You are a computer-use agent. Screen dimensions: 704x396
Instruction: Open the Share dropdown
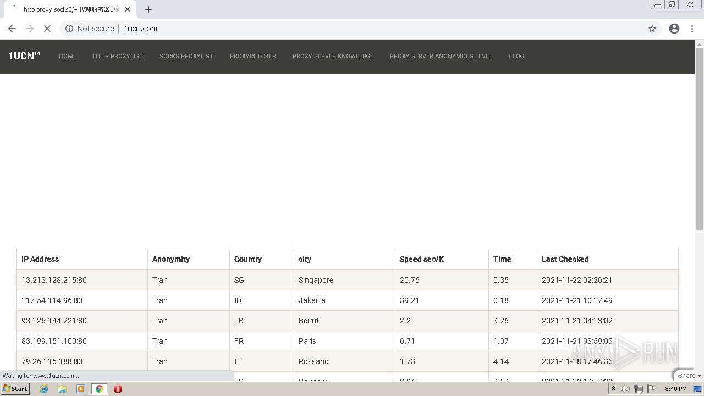point(689,376)
